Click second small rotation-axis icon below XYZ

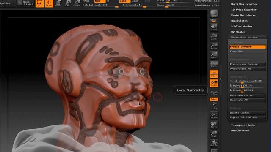[x=215, y=108]
